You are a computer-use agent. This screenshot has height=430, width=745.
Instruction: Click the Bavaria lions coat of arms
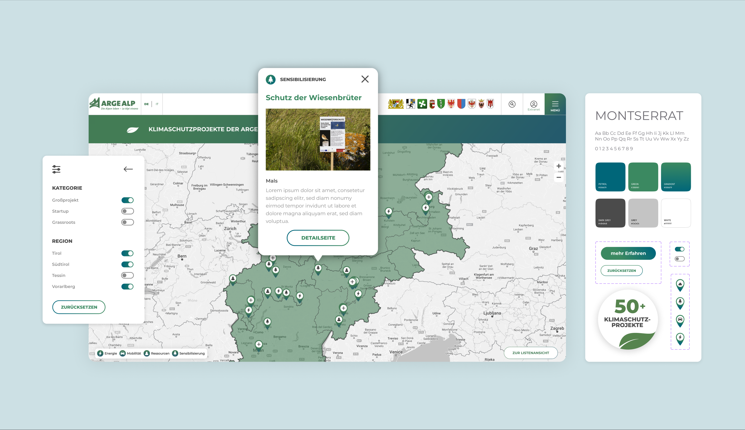396,104
